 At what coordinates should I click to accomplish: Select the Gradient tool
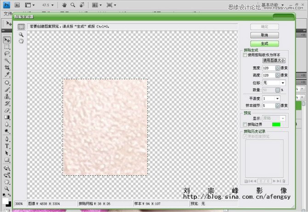[x=7, y=117]
